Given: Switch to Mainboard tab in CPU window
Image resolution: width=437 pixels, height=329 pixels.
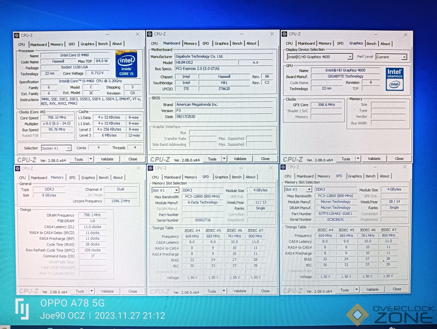Looking at the screenshot, I should pyautogui.click(x=38, y=44).
